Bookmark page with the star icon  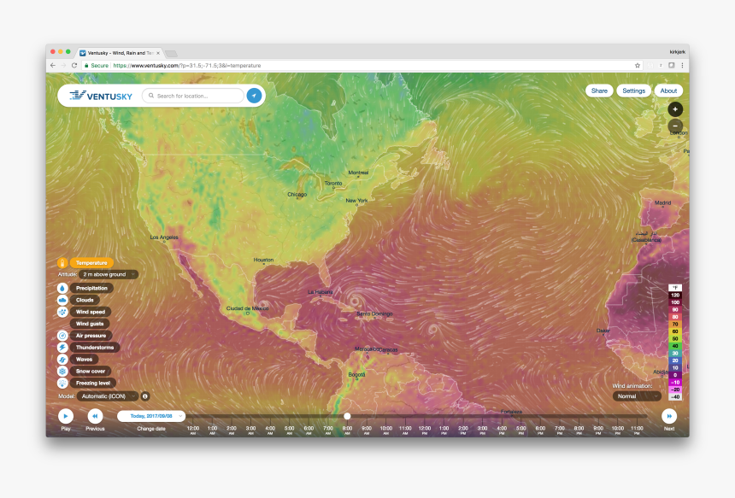tap(638, 66)
